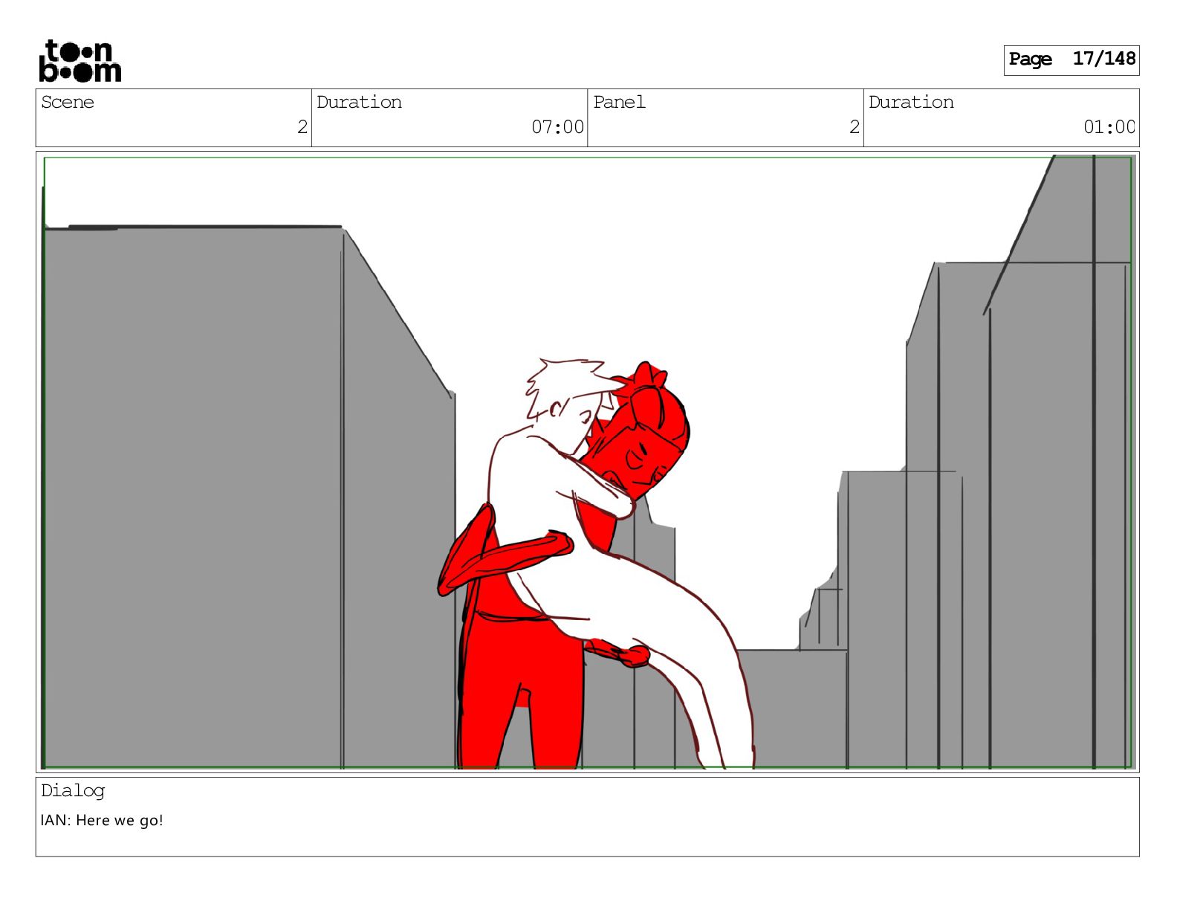Select the Scene label
Image resolution: width=1177 pixels, height=910 pixels.
(68, 102)
